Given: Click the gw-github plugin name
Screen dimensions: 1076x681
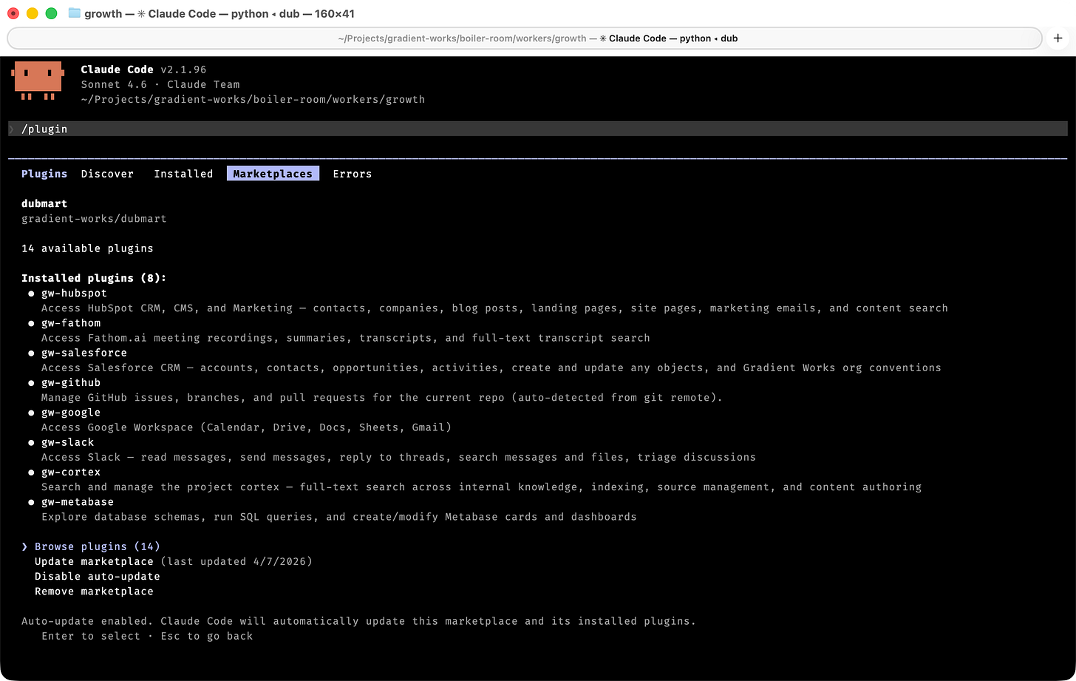Looking at the screenshot, I should tap(71, 382).
